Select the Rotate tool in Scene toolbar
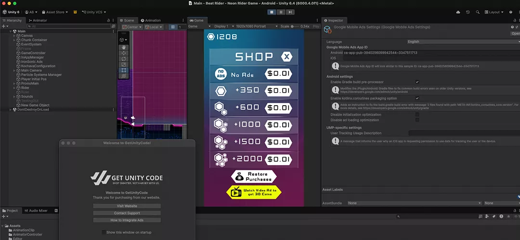 click(x=124, y=59)
